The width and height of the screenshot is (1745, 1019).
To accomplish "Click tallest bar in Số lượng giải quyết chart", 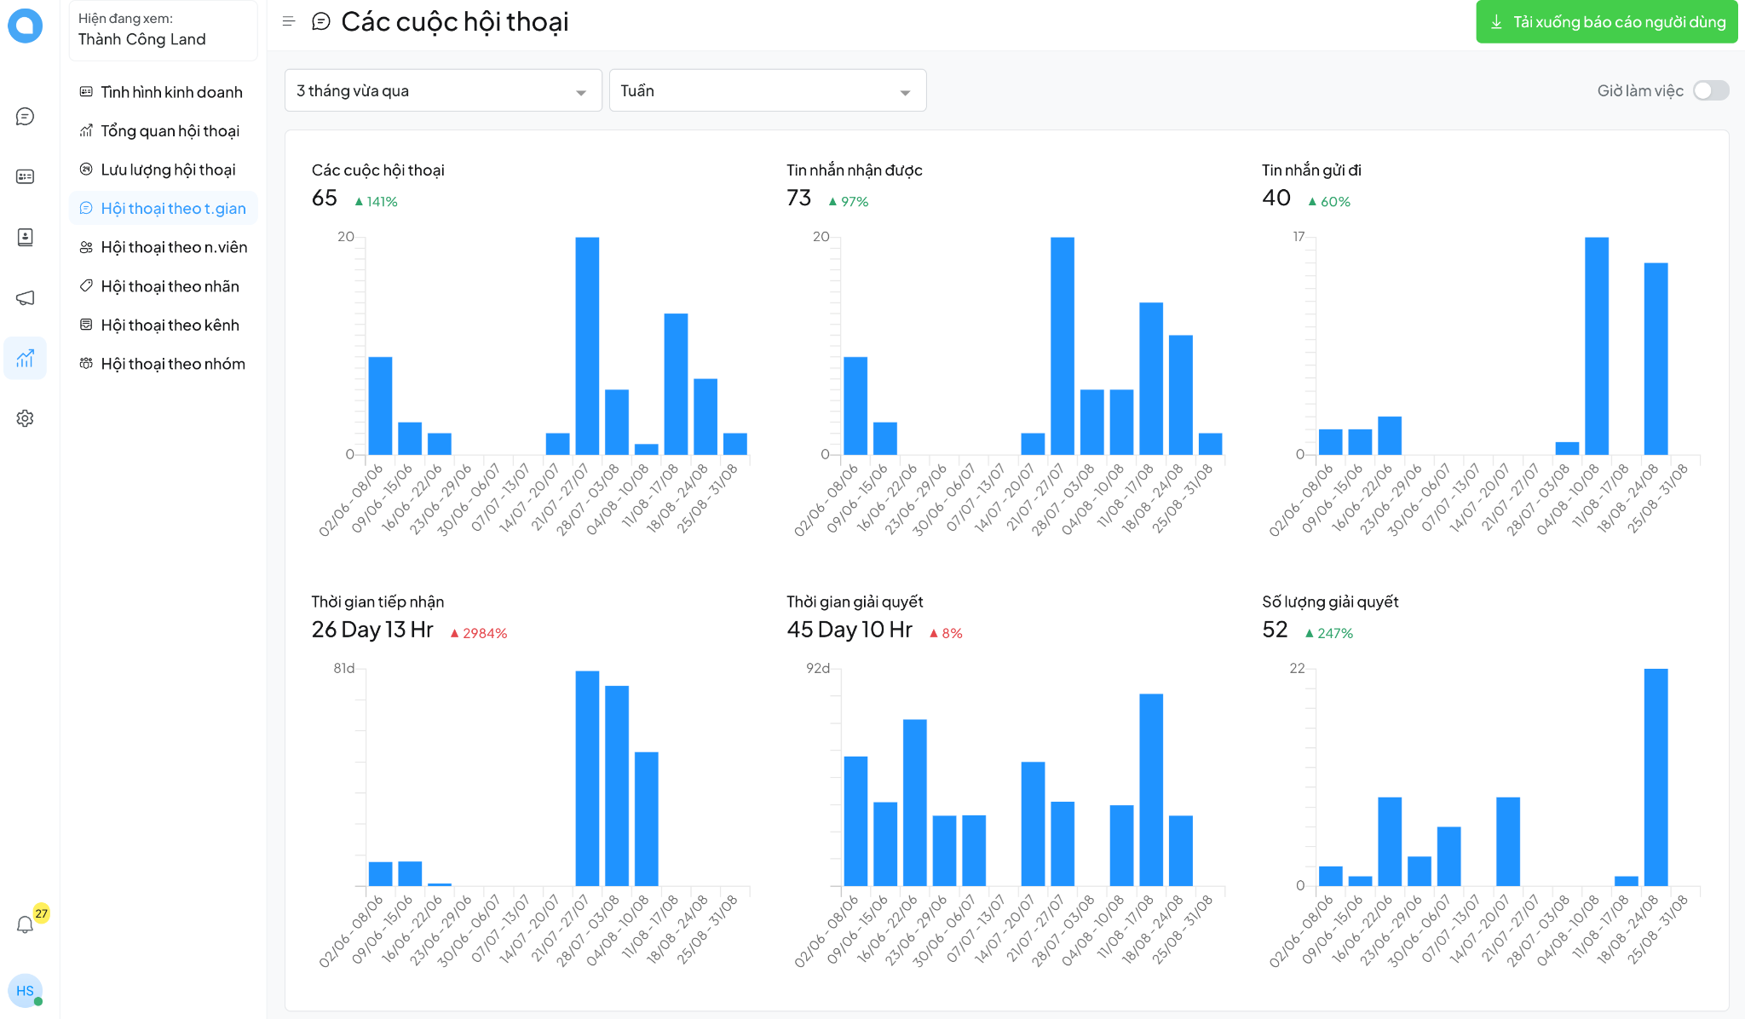I will click(x=1656, y=777).
